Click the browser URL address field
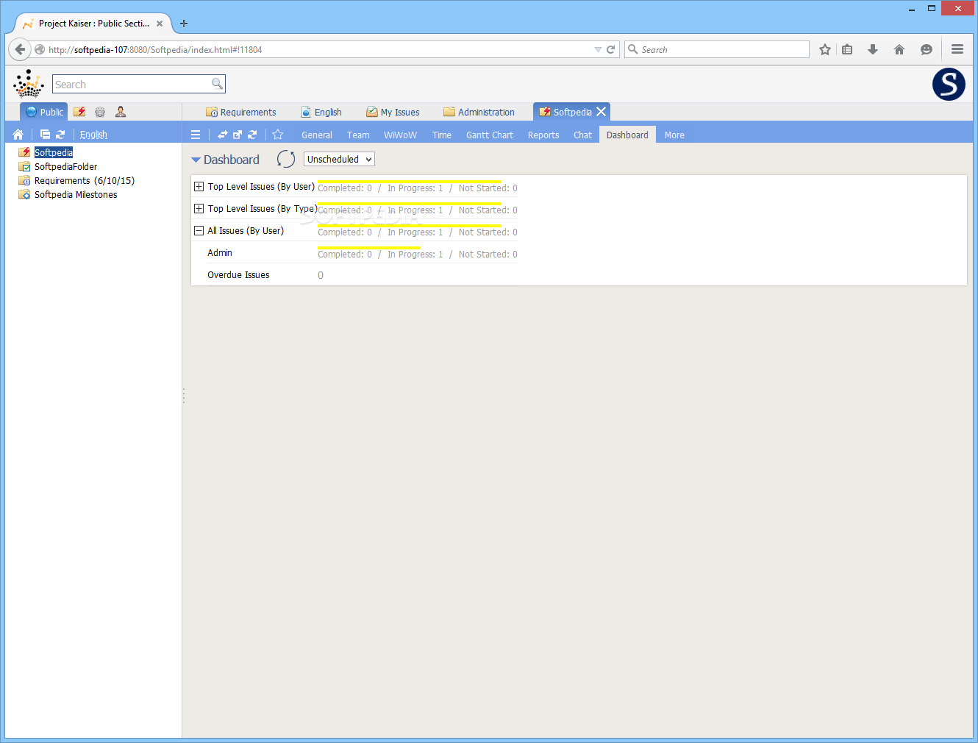 click(x=316, y=49)
